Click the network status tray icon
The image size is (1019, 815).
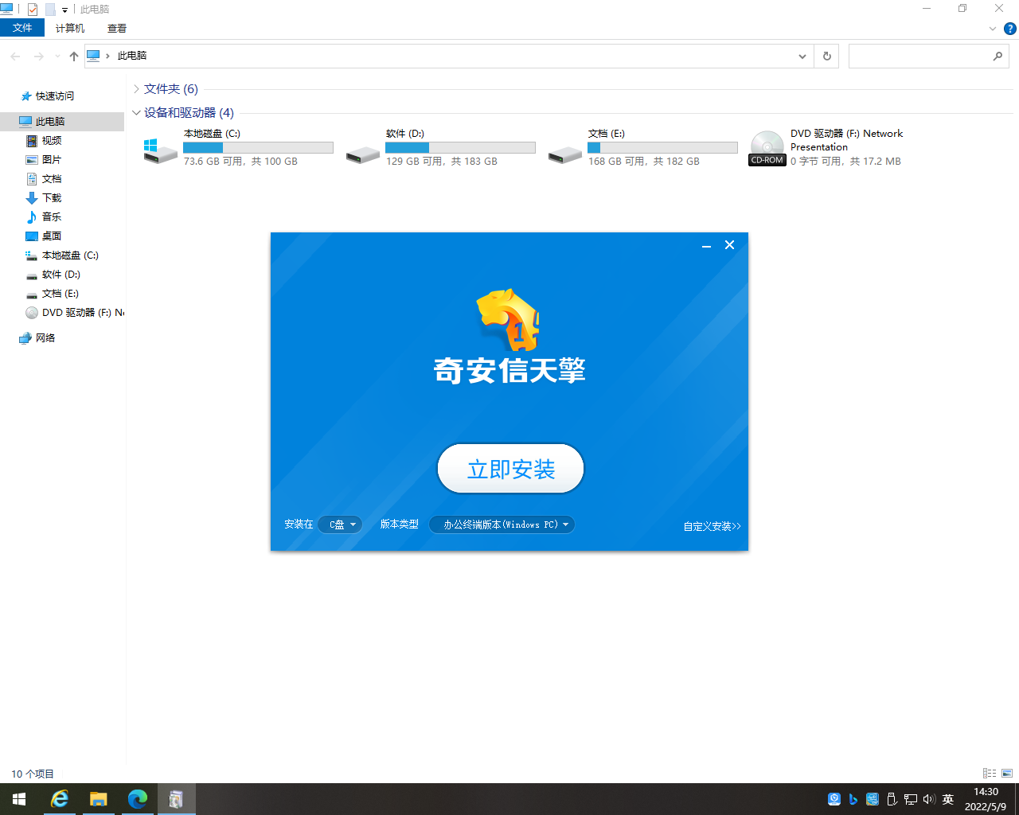tap(911, 799)
